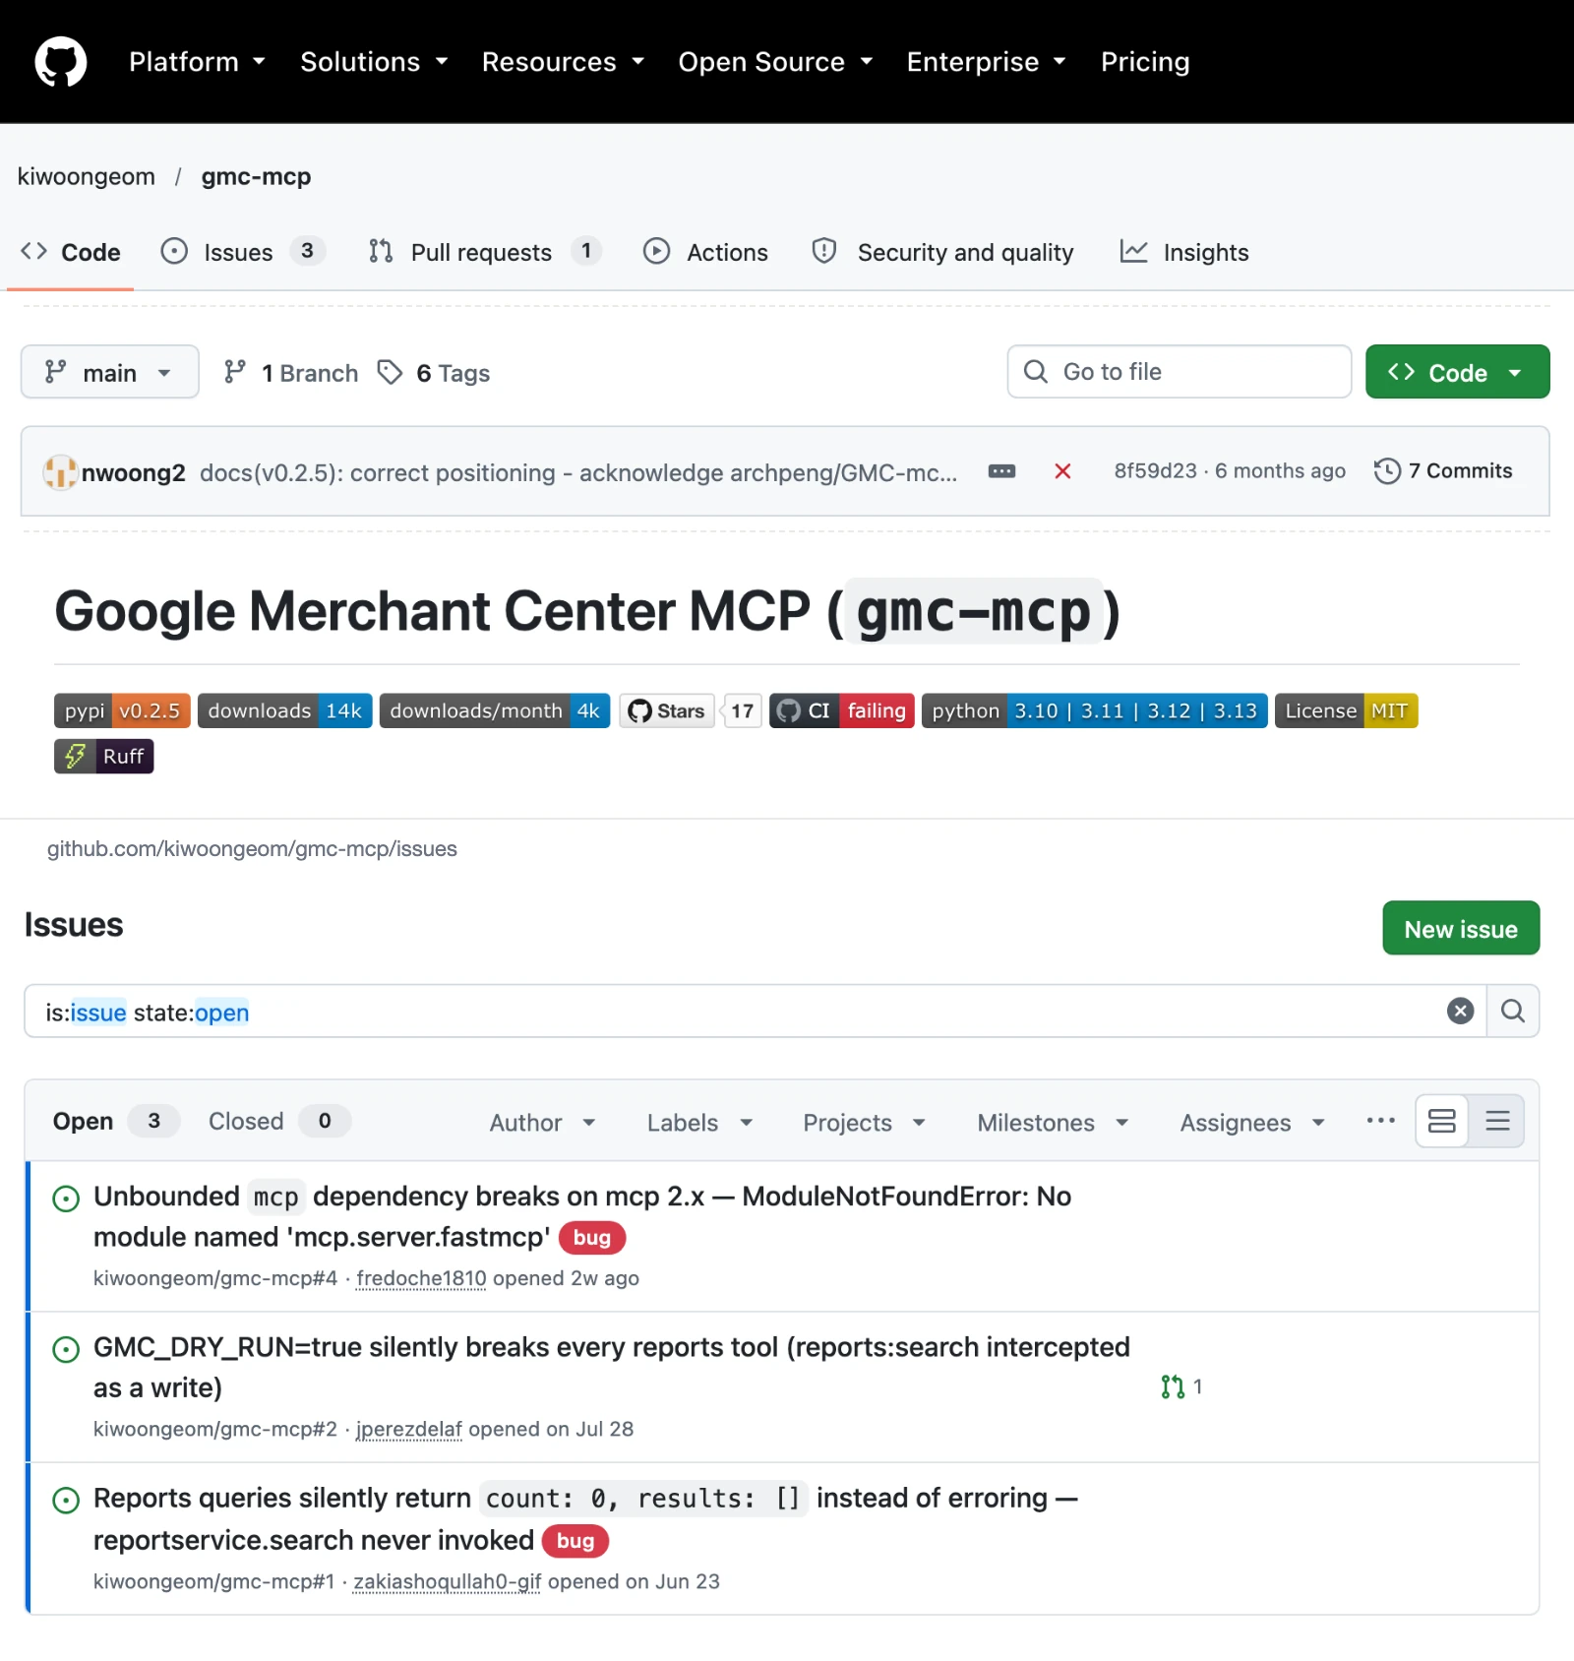Switch to comfortable list density view
Image resolution: width=1574 pixels, height=1661 pixels.
coord(1442,1122)
